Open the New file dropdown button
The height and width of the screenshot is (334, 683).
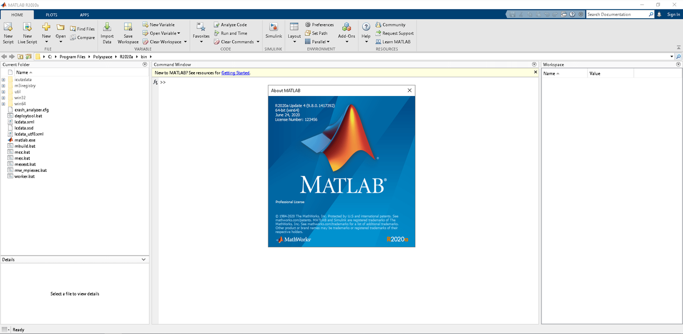tap(46, 33)
